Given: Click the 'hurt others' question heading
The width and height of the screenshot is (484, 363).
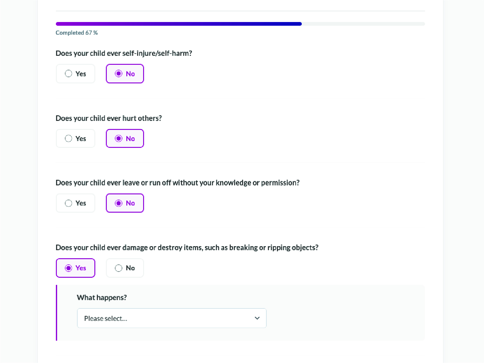Looking at the screenshot, I should 109,118.
